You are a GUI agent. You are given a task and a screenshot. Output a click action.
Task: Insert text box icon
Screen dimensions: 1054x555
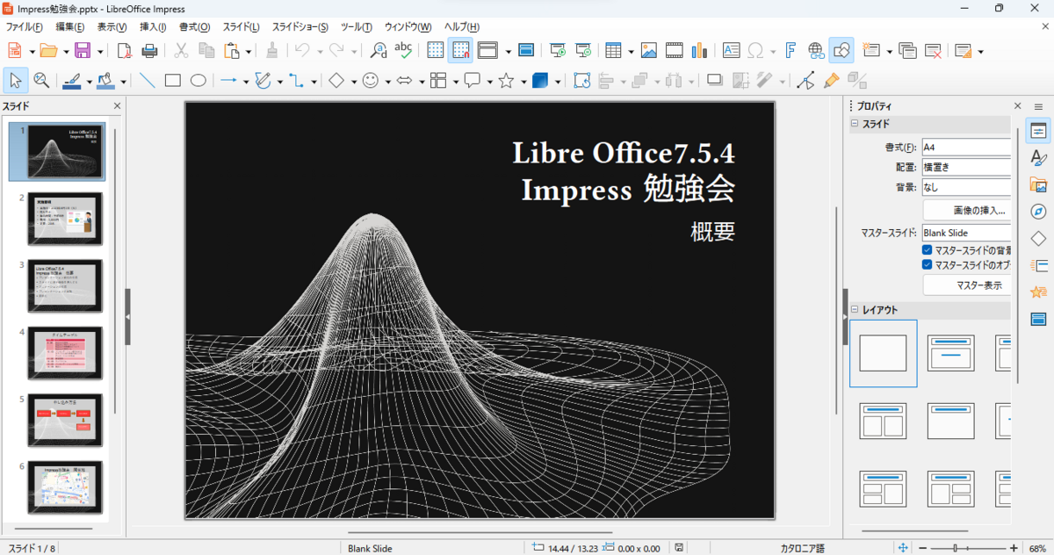731,50
